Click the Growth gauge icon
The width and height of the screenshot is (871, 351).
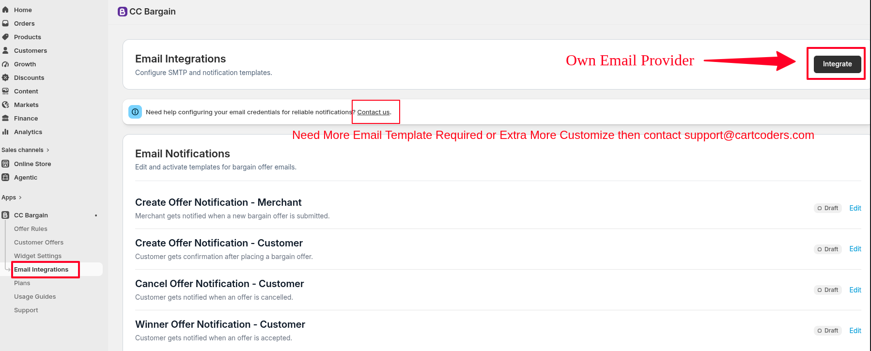(5, 64)
